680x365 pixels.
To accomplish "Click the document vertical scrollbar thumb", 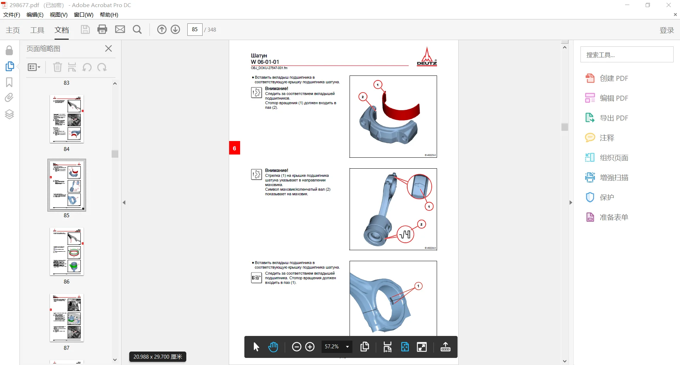I will coord(565,127).
